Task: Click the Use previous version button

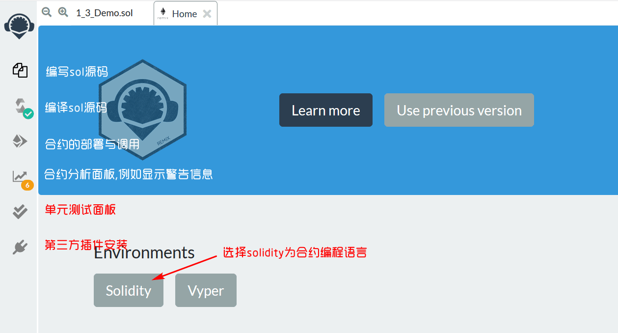Action: [x=459, y=110]
